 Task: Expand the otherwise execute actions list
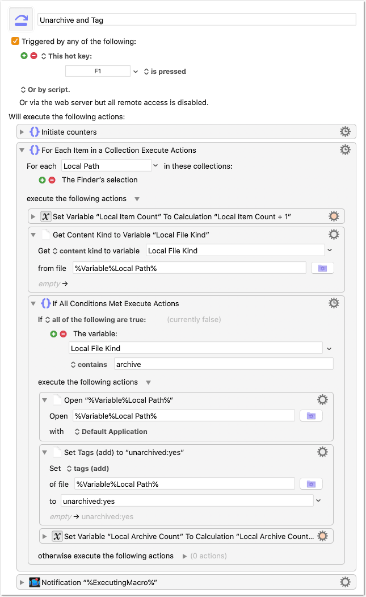click(185, 556)
